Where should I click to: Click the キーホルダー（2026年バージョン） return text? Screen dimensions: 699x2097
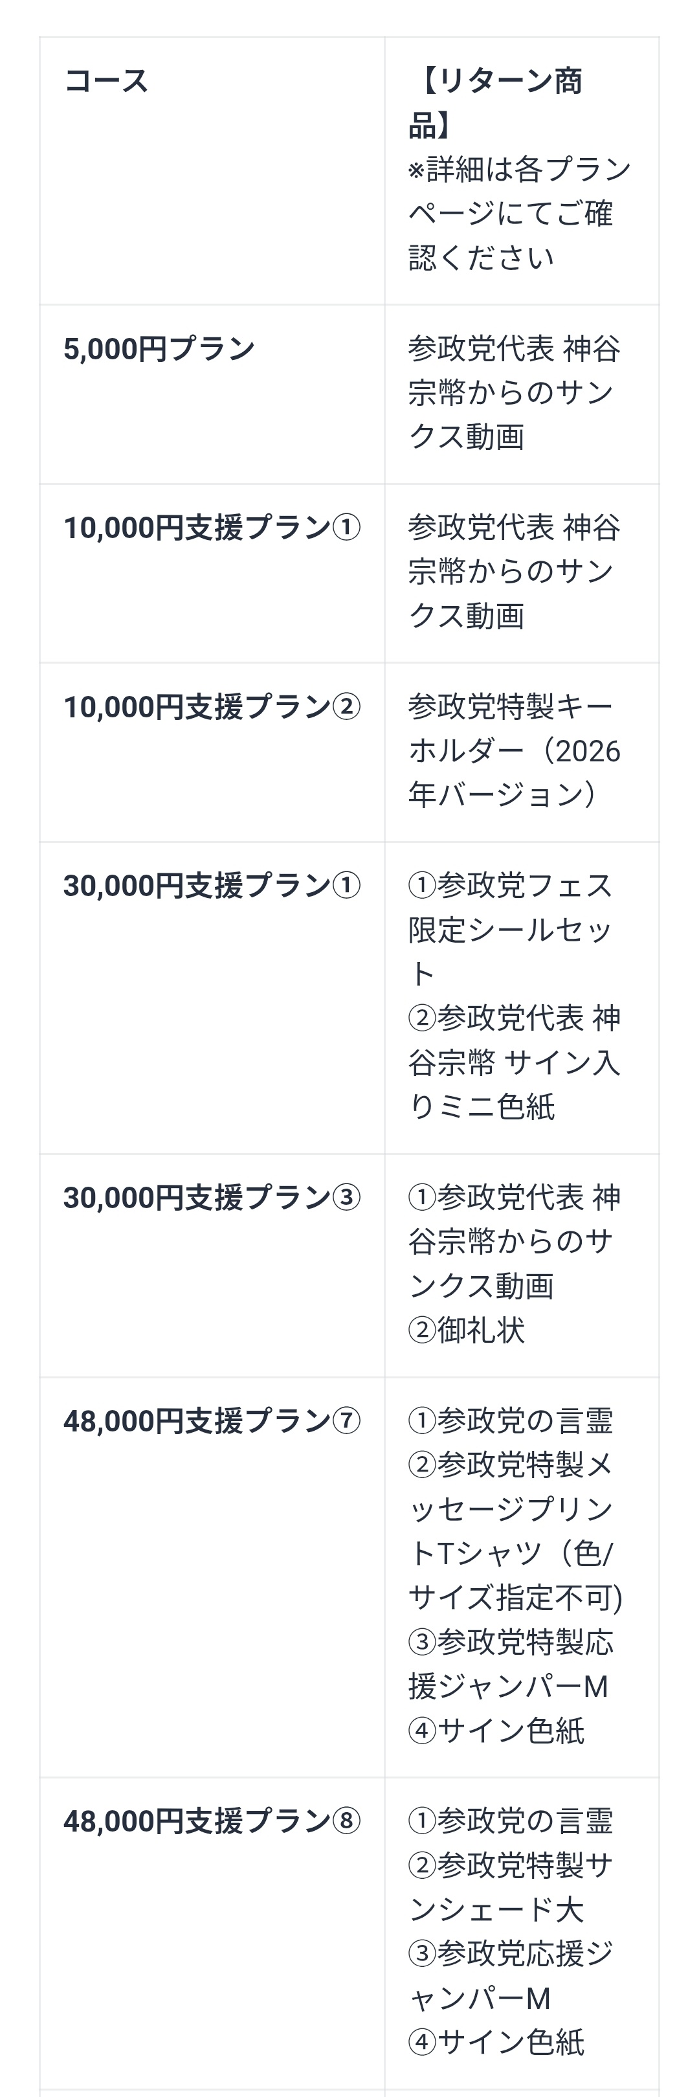tap(515, 750)
